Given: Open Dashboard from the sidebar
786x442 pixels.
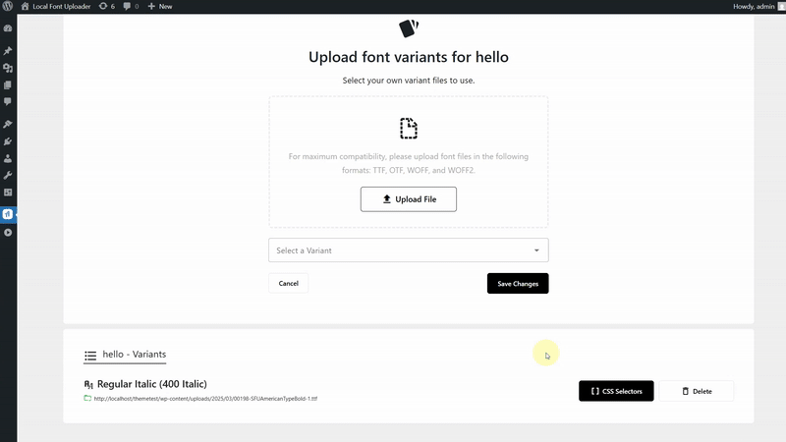Looking at the screenshot, I should [8, 28].
